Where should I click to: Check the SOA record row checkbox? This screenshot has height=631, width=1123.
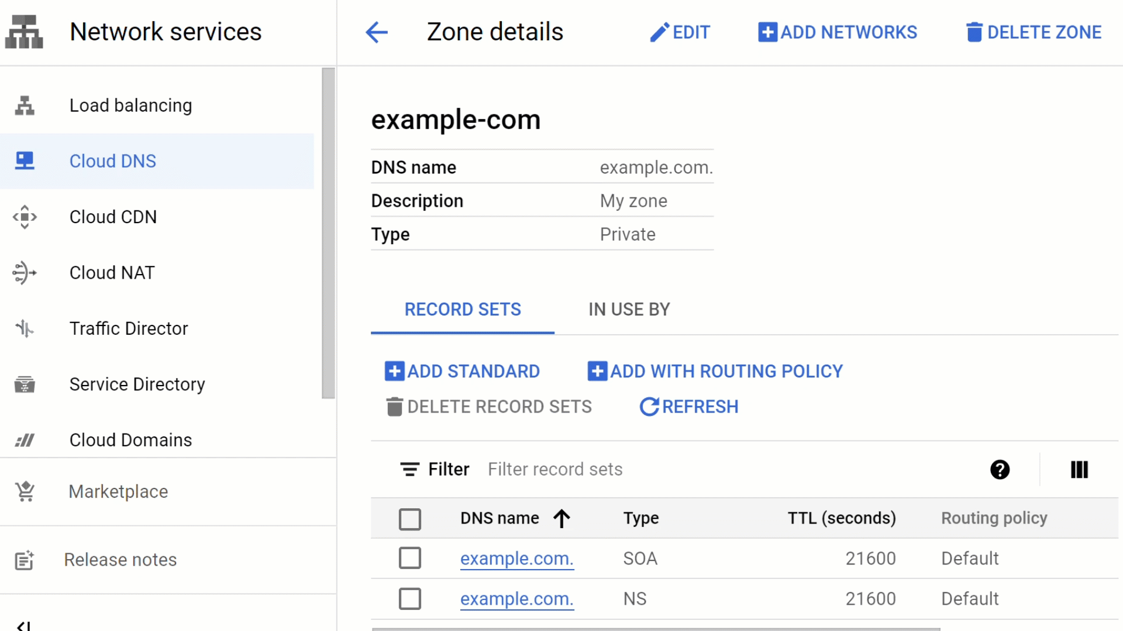tap(409, 558)
